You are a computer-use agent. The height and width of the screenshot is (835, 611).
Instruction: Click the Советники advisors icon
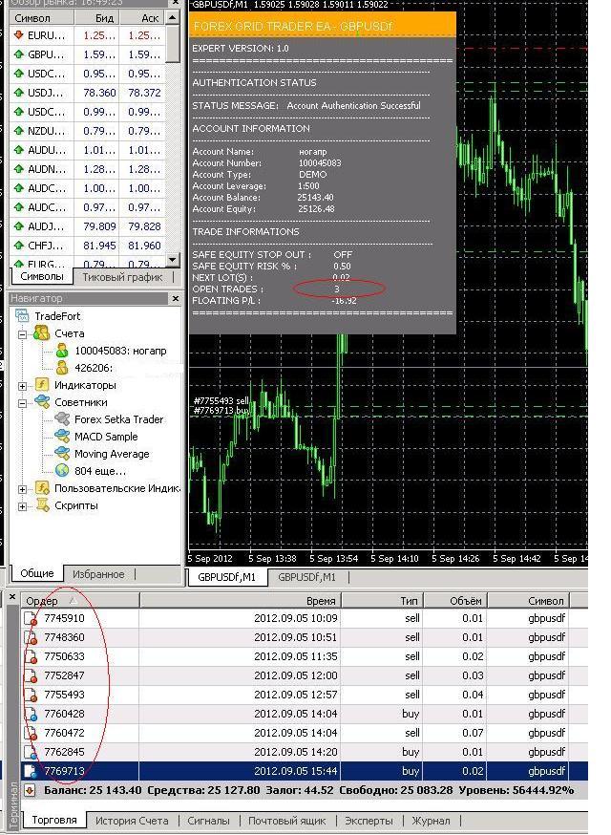coord(42,402)
